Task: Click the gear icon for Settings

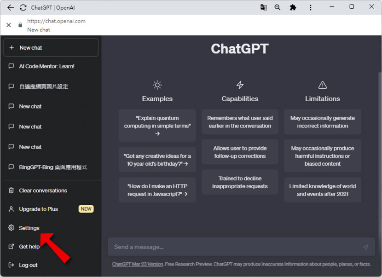Action: tap(11, 228)
